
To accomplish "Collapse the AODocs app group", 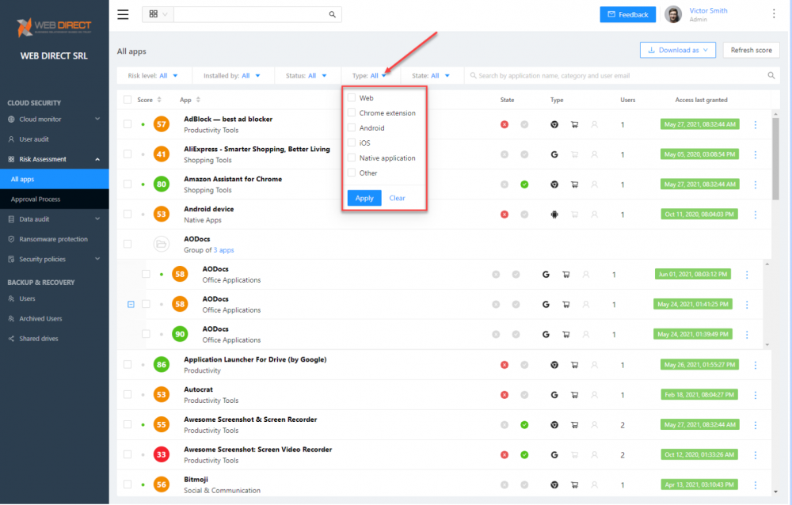I will coord(131,305).
